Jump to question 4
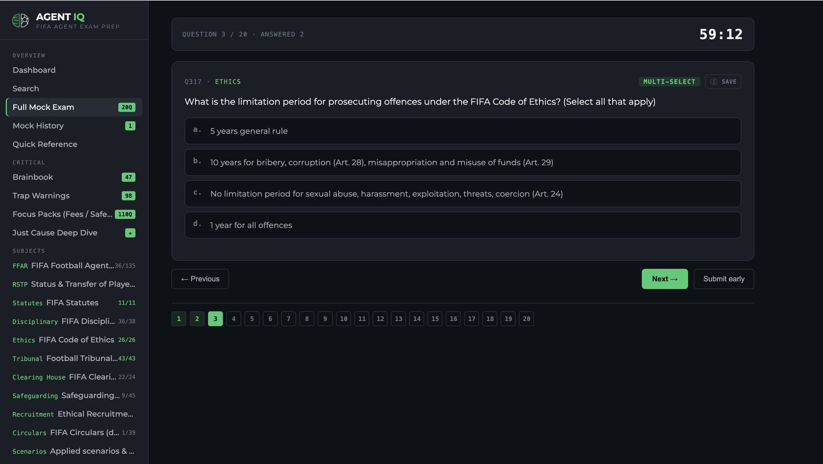The height and width of the screenshot is (464, 823). click(234, 319)
